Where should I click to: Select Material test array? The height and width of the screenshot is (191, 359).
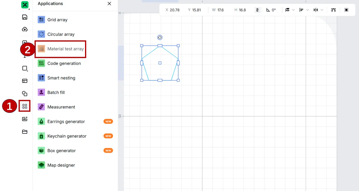pyautogui.click(x=61, y=49)
